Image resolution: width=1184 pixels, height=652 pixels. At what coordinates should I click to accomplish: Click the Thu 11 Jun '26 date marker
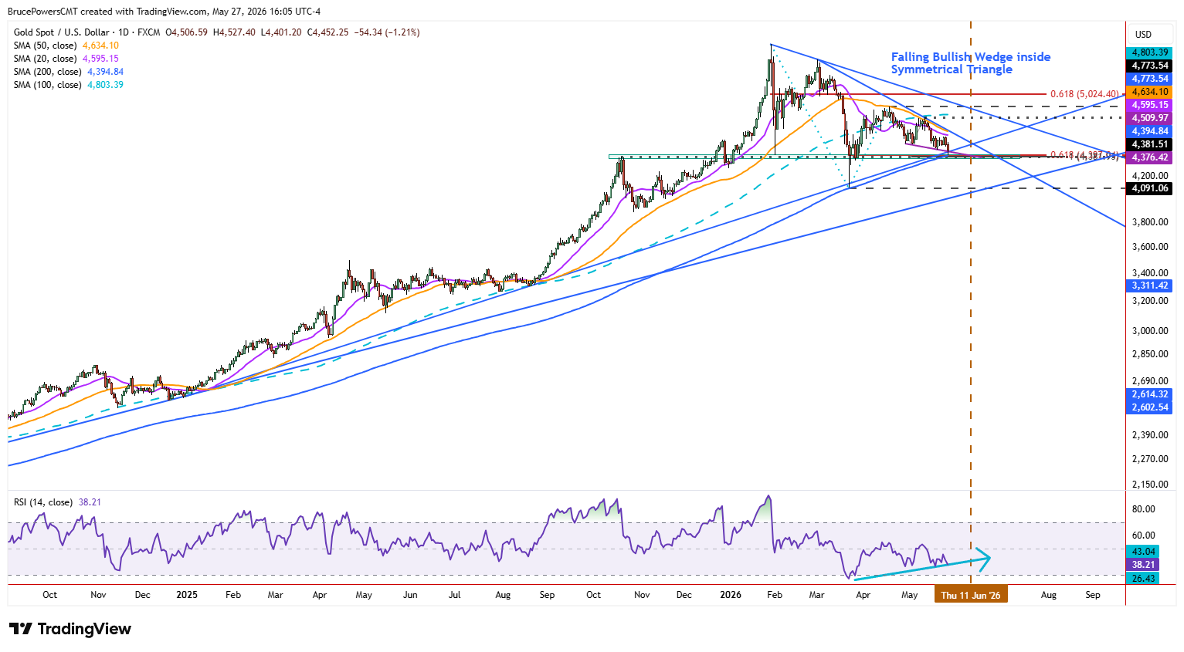pos(971,595)
